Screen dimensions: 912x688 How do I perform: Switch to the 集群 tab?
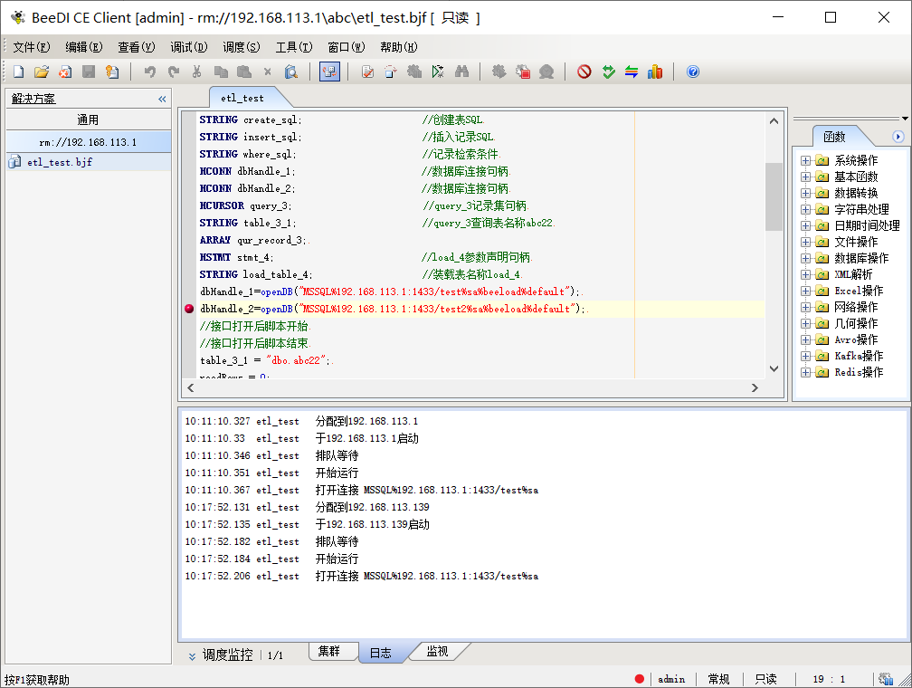pos(329,651)
